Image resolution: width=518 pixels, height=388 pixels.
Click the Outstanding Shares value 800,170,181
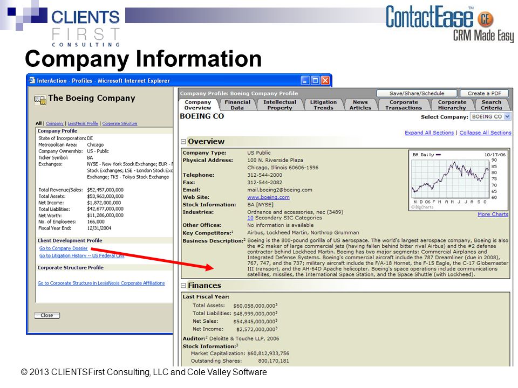tap(274, 361)
